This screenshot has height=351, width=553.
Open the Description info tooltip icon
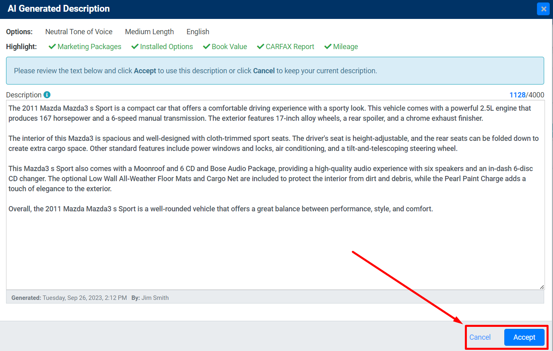point(47,95)
